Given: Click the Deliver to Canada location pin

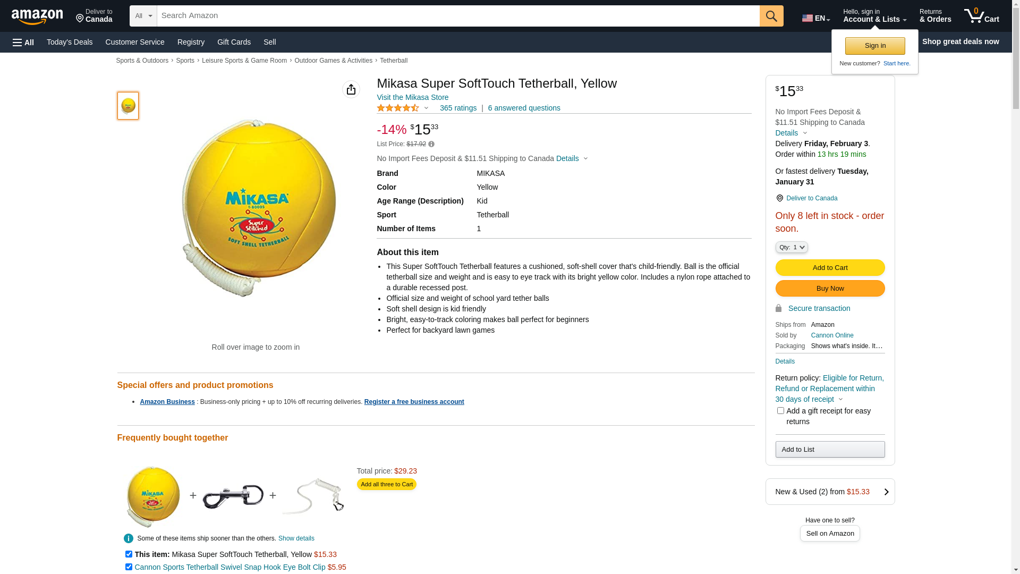Looking at the screenshot, I should (x=779, y=198).
